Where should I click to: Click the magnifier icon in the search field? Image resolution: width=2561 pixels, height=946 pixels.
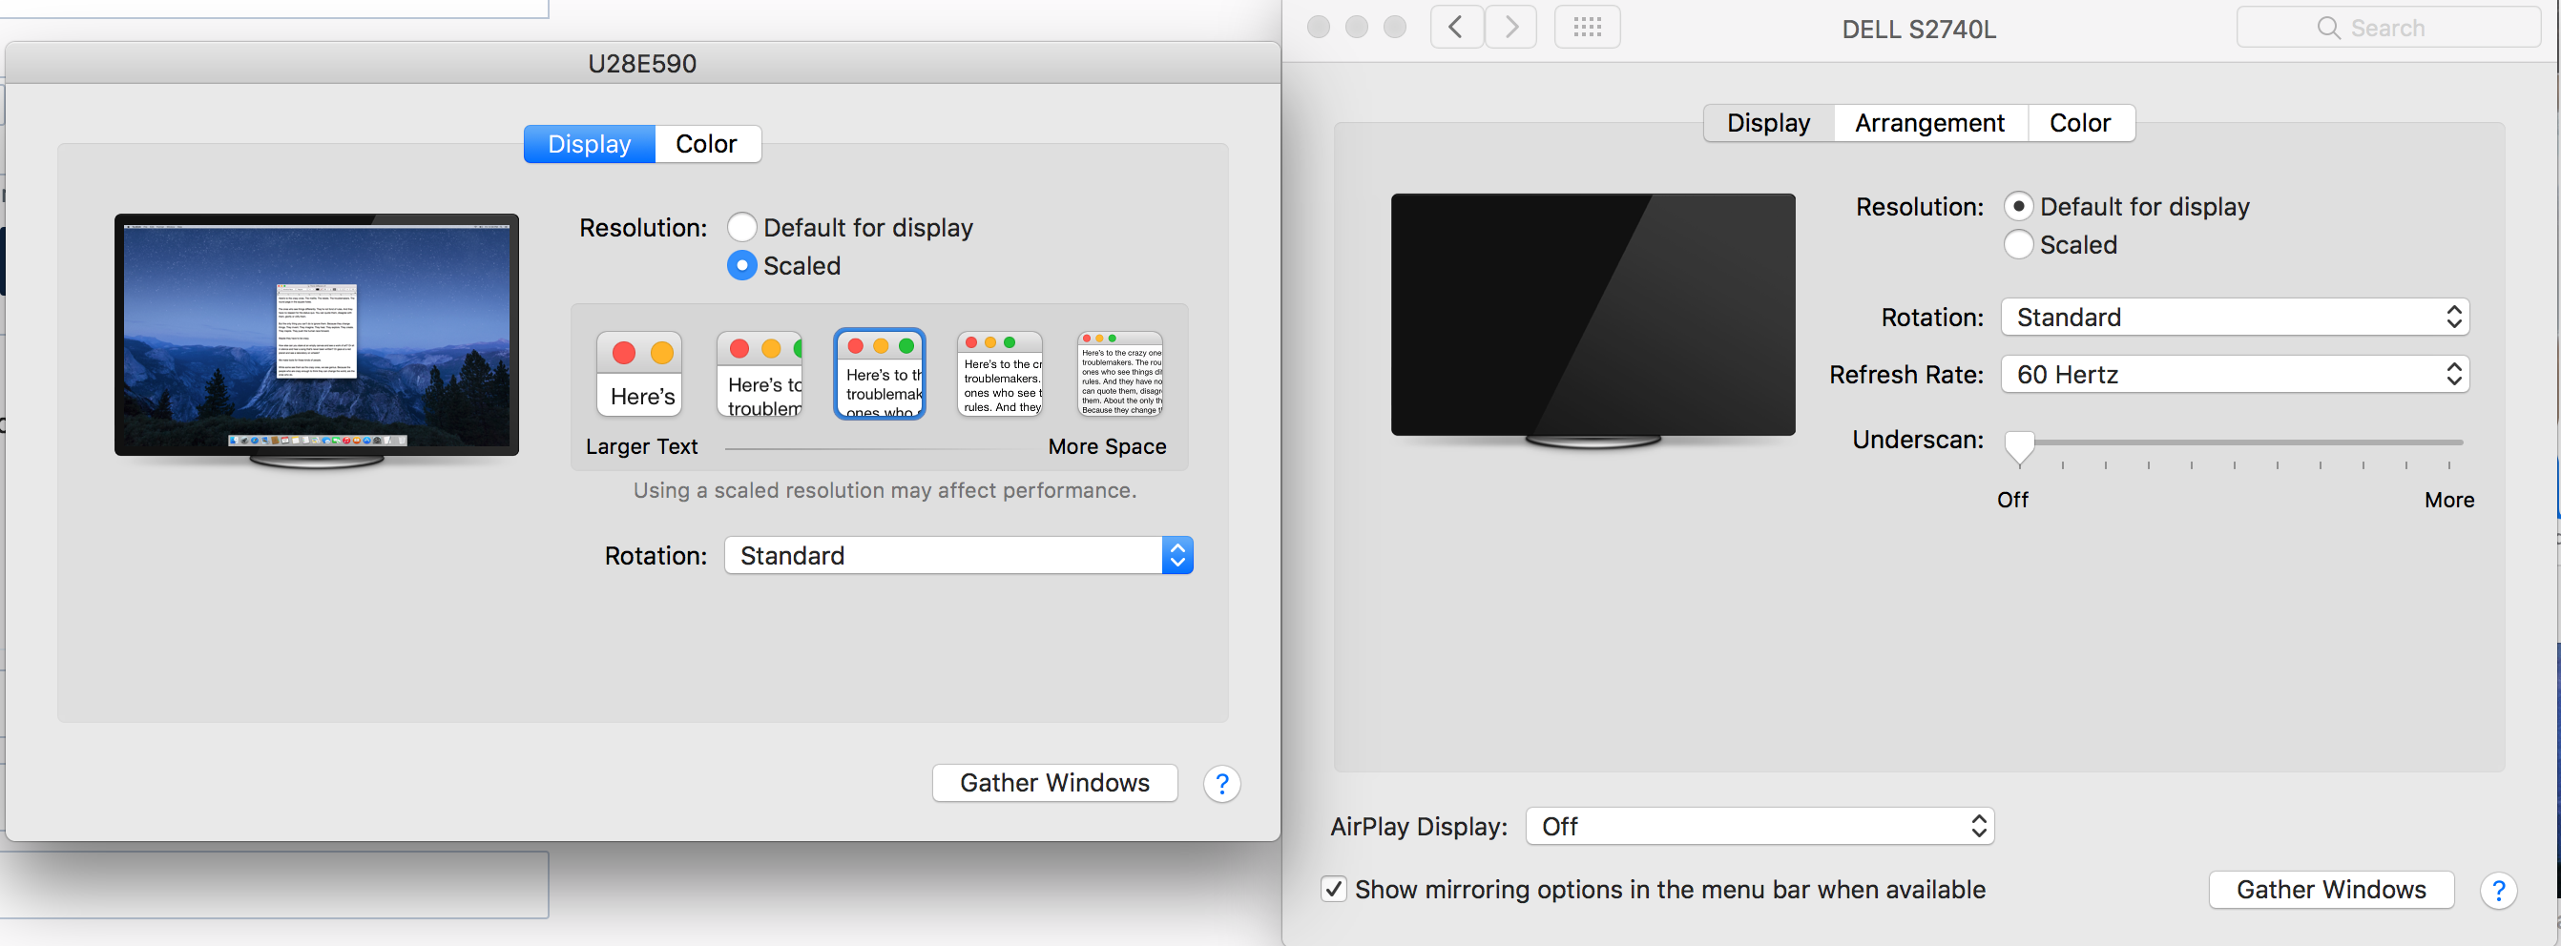click(2328, 28)
